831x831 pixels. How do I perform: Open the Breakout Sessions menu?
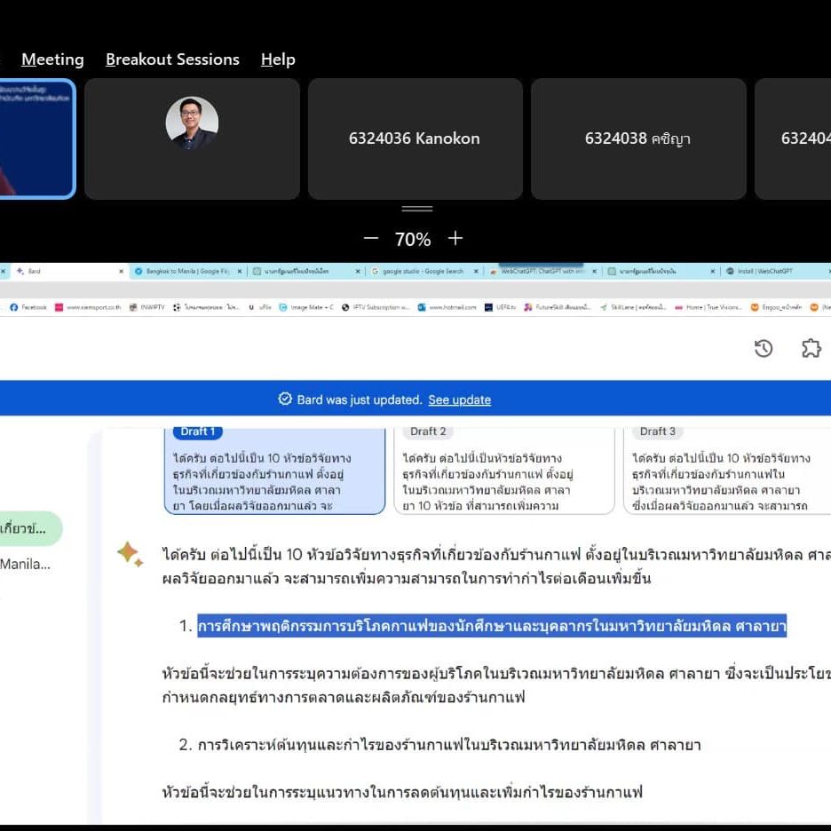(x=172, y=59)
